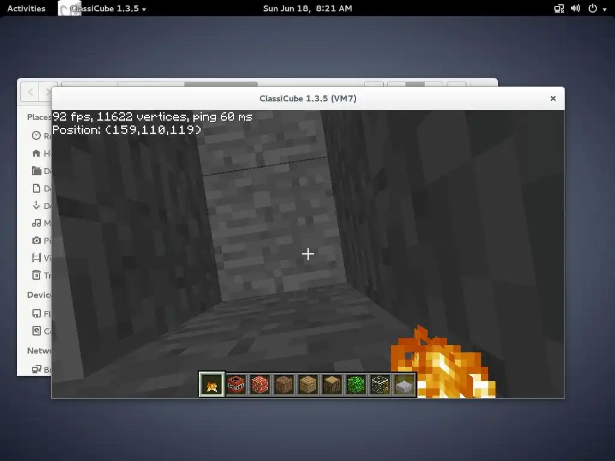The width and height of the screenshot is (615, 461).
Task: Expand the system menu arrow beside power icon
Action: coord(604,9)
